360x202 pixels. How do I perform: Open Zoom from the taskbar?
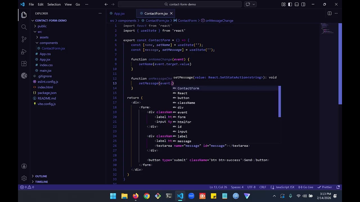coord(191,196)
